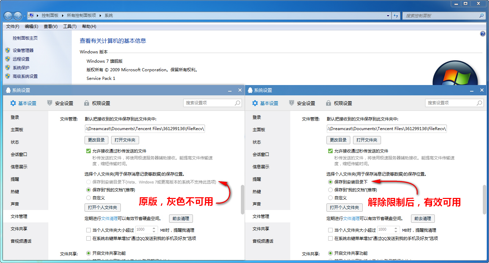This screenshot has width=489, height=263.
Task: Open the recent pages dropdown beside forward button
Action: [x=25, y=16]
